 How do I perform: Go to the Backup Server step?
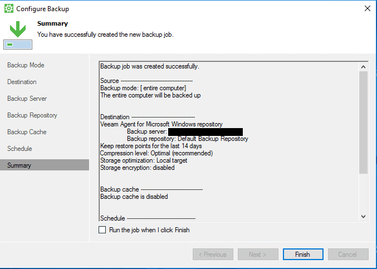point(27,99)
